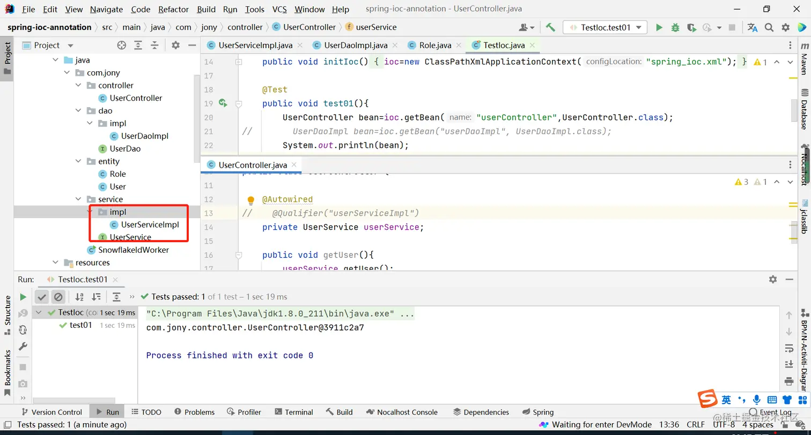The width and height of the screenshot is (811, 435).
Task: Open Project view mode dropdown arrow
Action: pyautogui.click(x=71, y=46)
